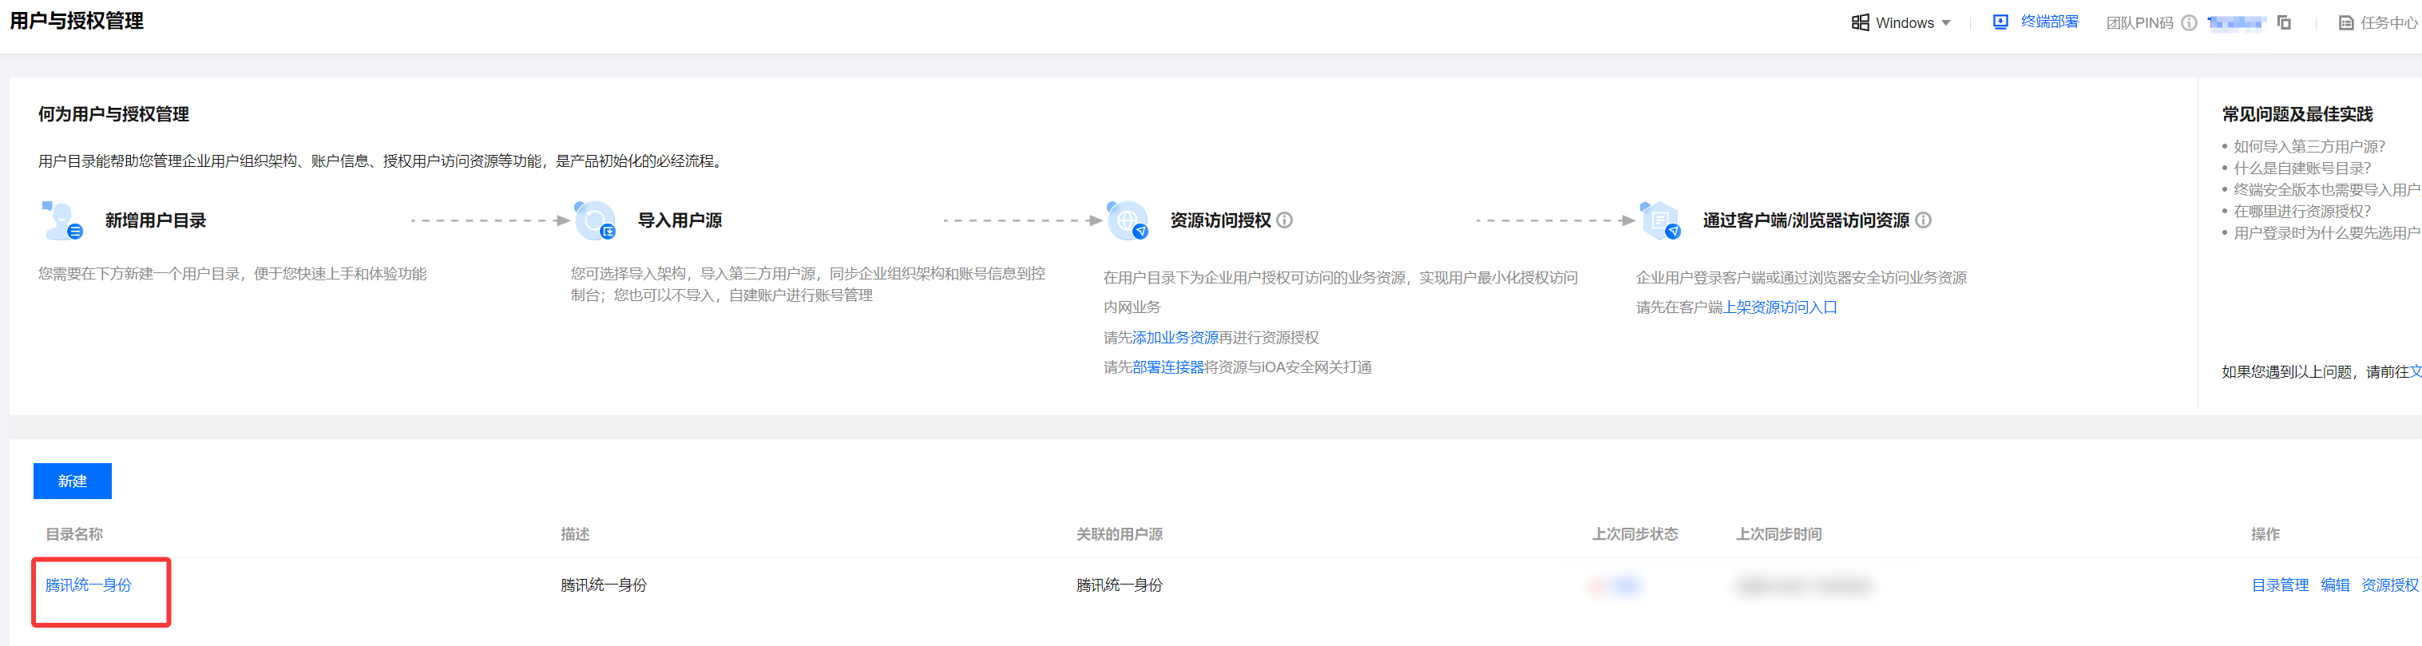
Task: Click 资源授权 in the operations column
Action: (x=2389, y=585)
